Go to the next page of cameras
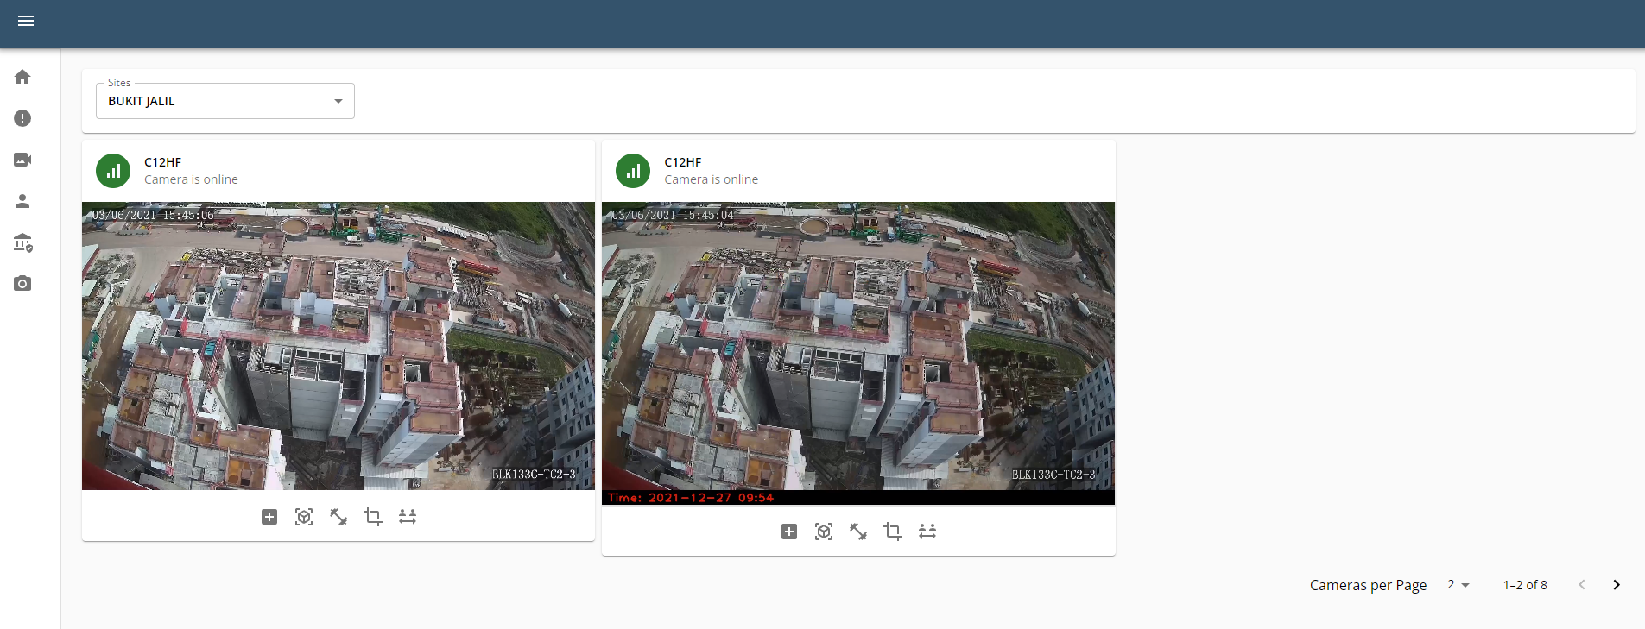 1617,585
